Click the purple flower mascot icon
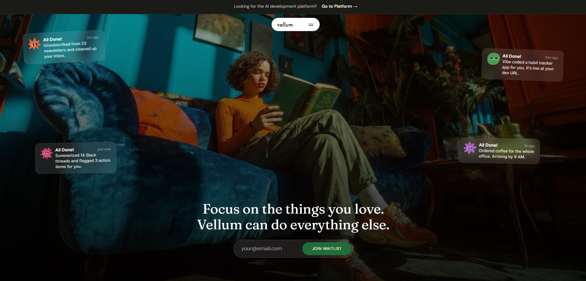This screenshot has width=586, height=281. (470, 148)
